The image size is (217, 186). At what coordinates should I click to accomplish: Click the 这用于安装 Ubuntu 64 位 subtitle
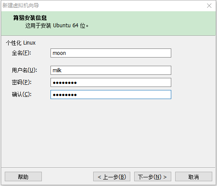pos(57,26)
